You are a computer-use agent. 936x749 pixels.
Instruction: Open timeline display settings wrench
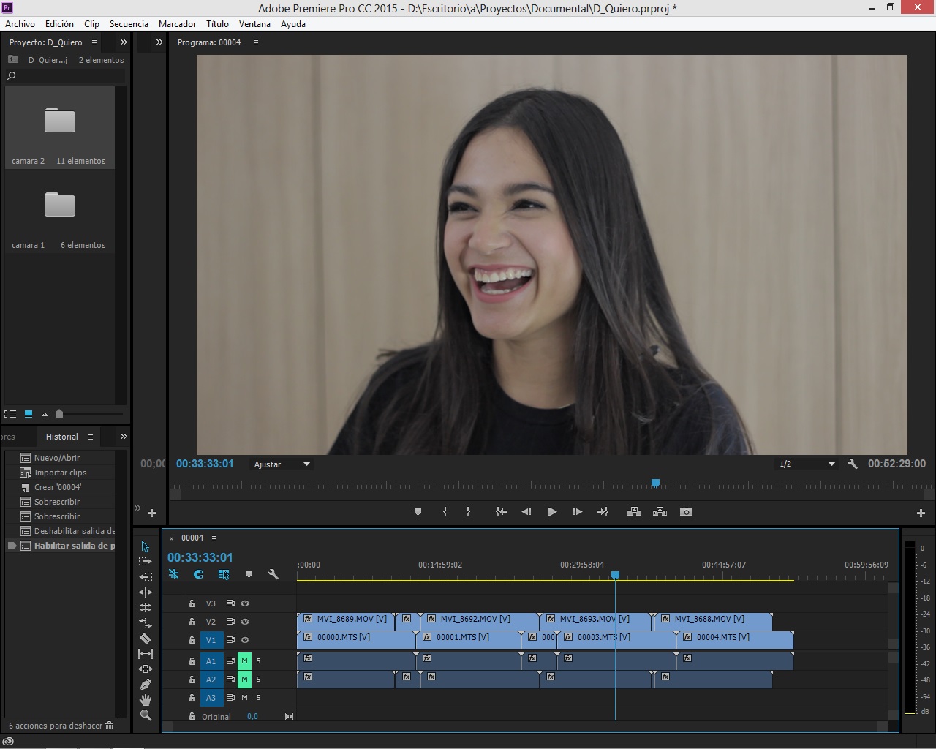click(x=273, y=575)
